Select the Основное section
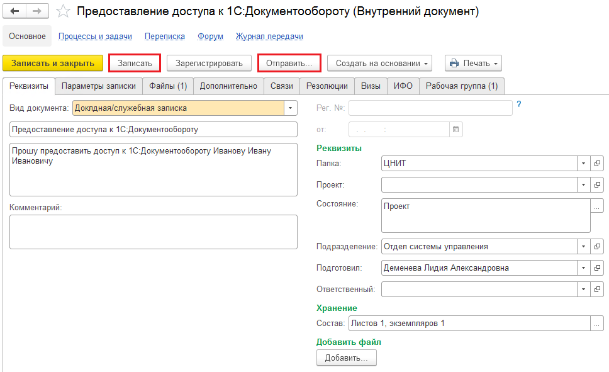This screenshot has width=609, height=372. 27,36
